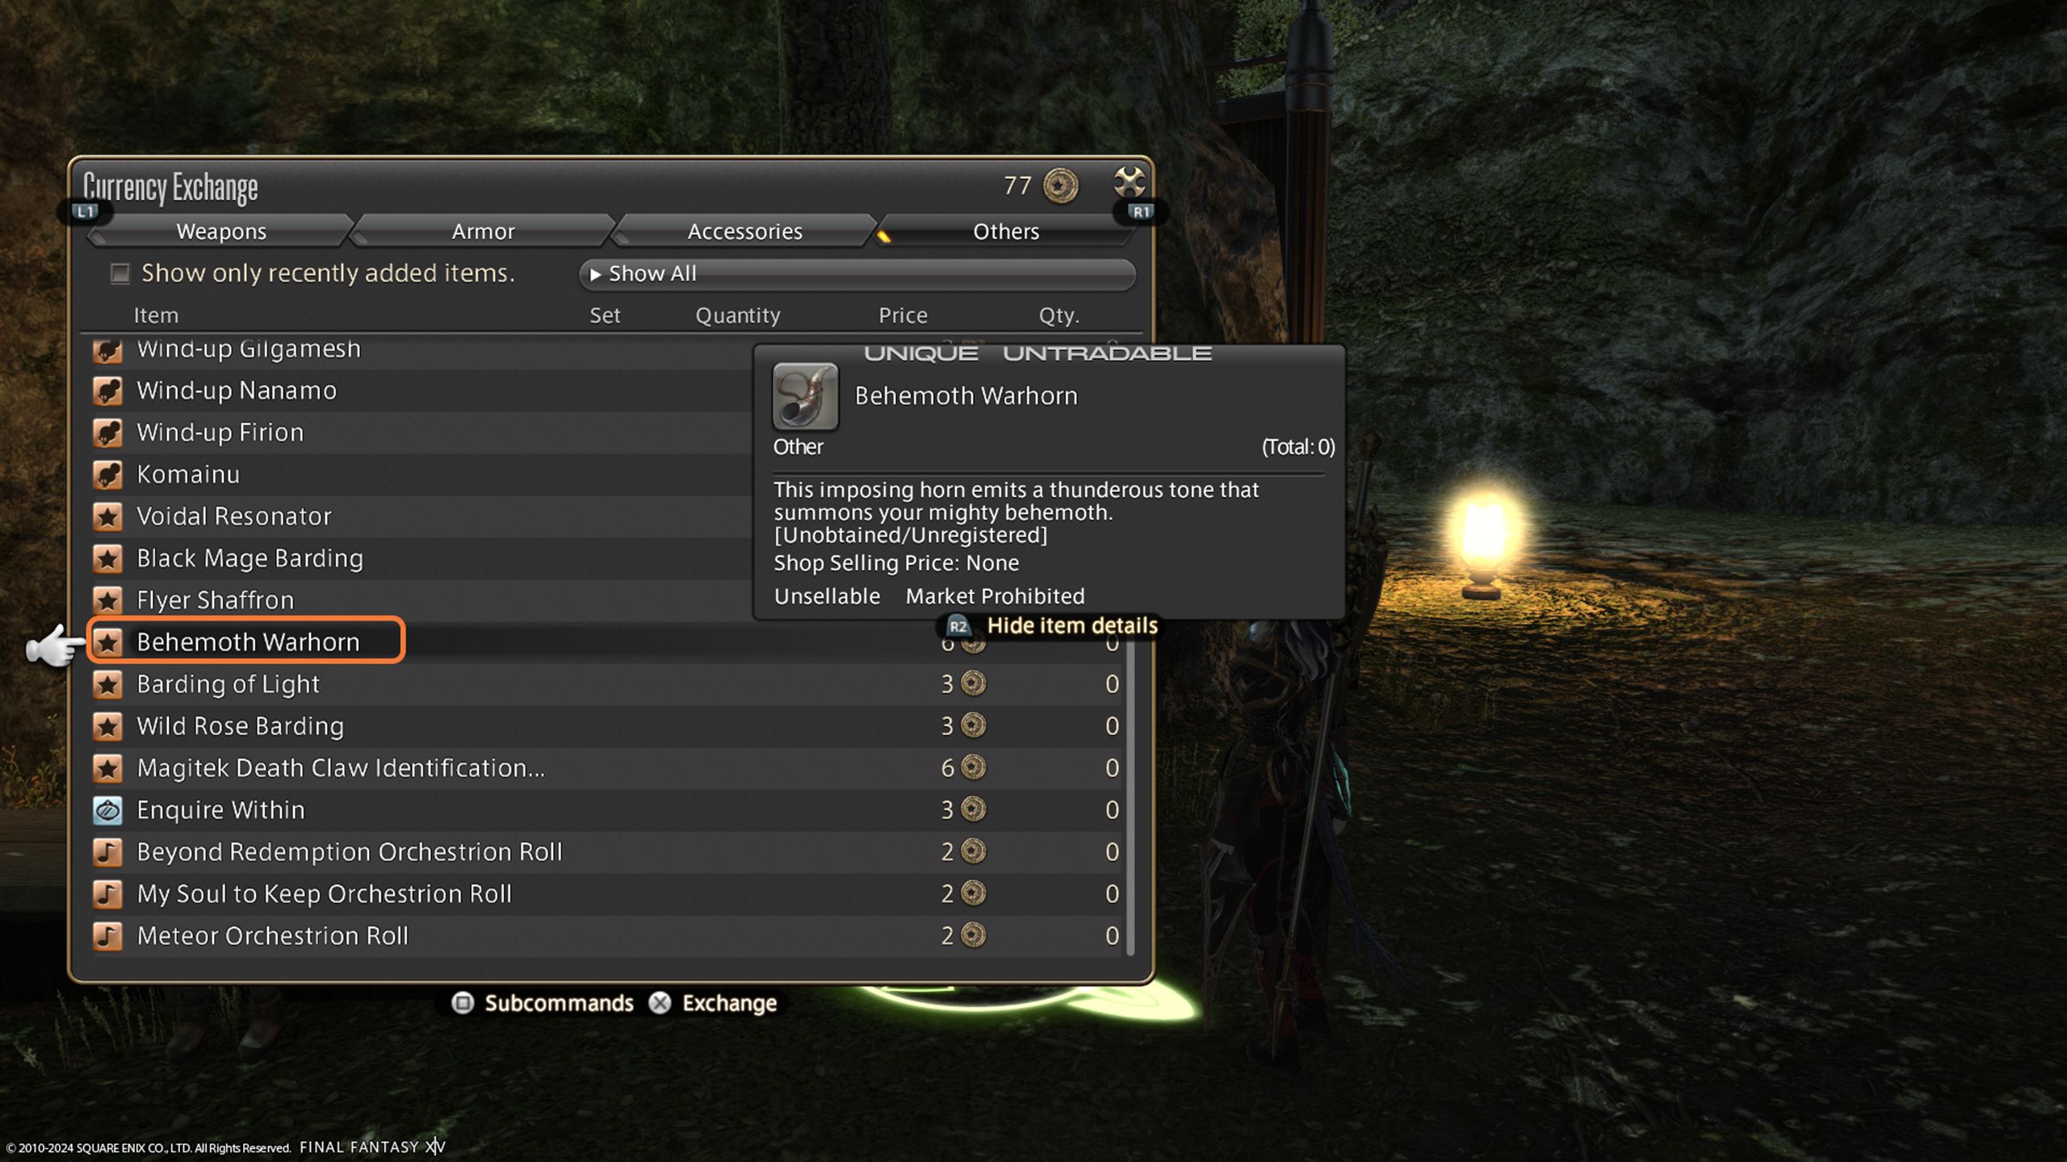
Task: Select the Weapons tab
Action: (220, 232)
